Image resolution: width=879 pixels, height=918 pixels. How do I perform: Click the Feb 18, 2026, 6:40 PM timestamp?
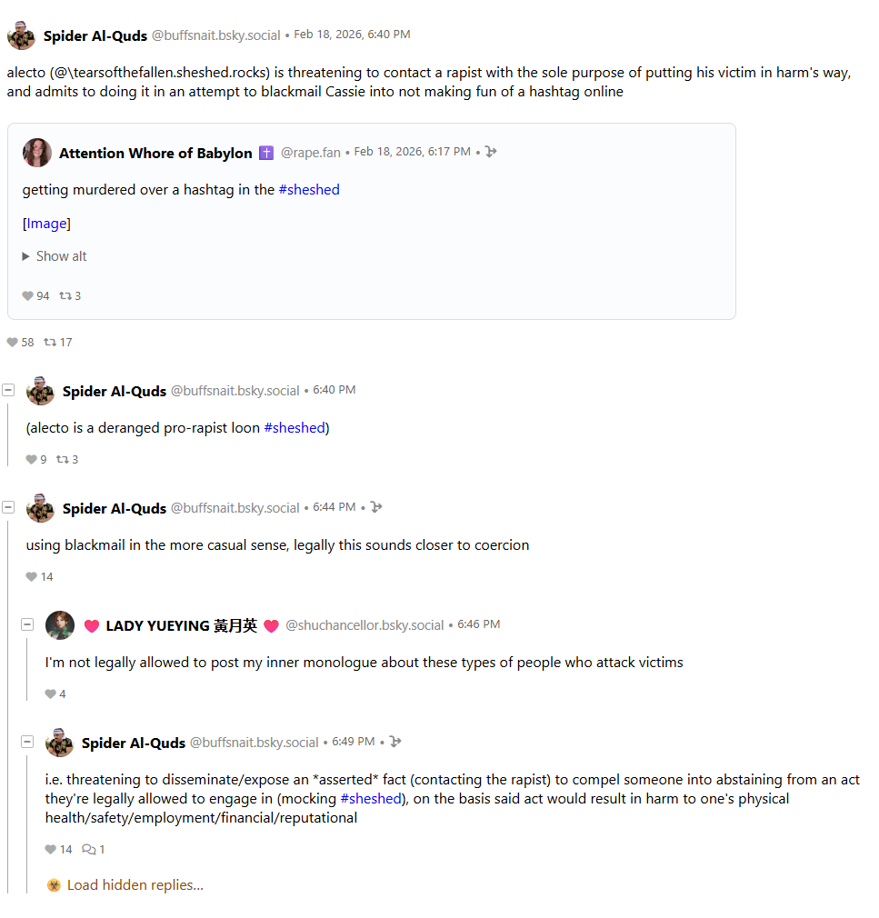(352, 35)
